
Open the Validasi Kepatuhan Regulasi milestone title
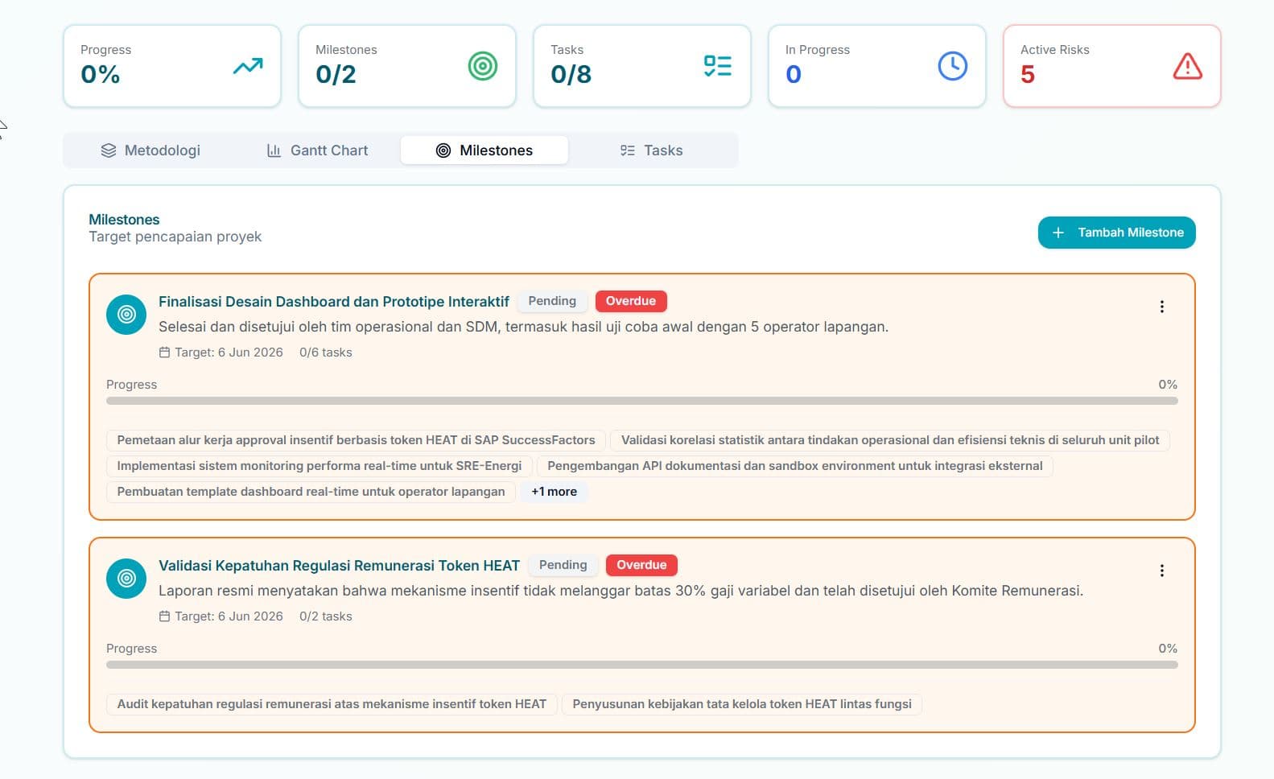click(x=339, y=566)
